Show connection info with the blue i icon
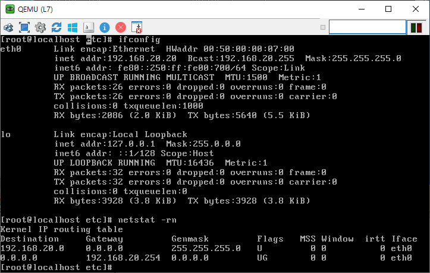This screenshot has height=273, width=430. click(x=105, y=27)
